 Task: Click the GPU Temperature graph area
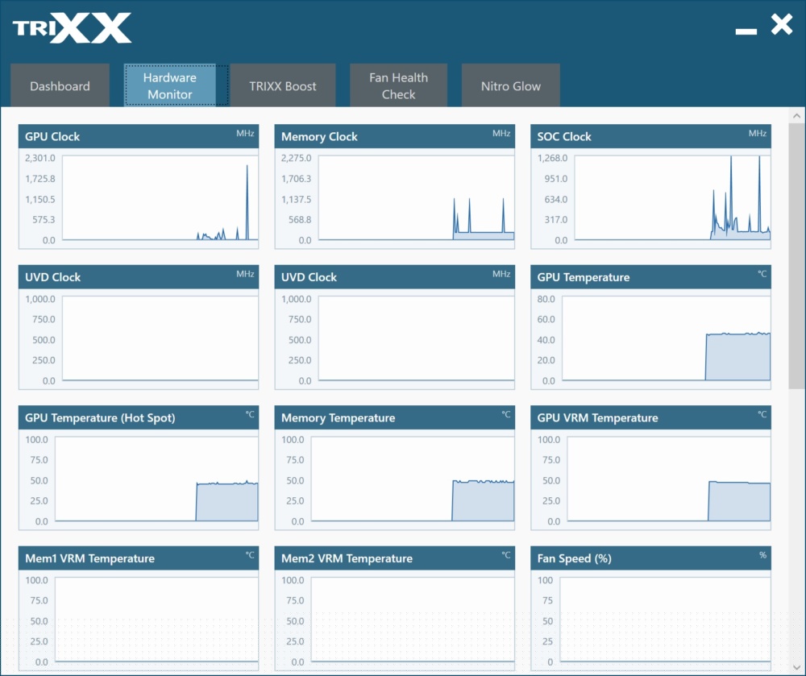point(667,338)
